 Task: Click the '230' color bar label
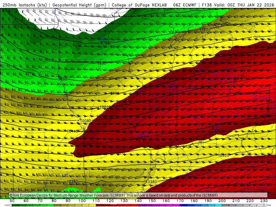264,201
